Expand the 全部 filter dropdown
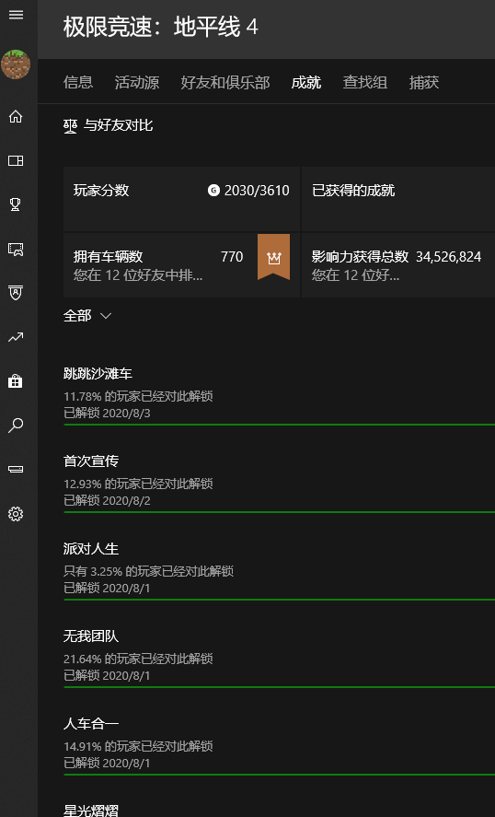This screenshot has width=495, height=817. point(87,316)
